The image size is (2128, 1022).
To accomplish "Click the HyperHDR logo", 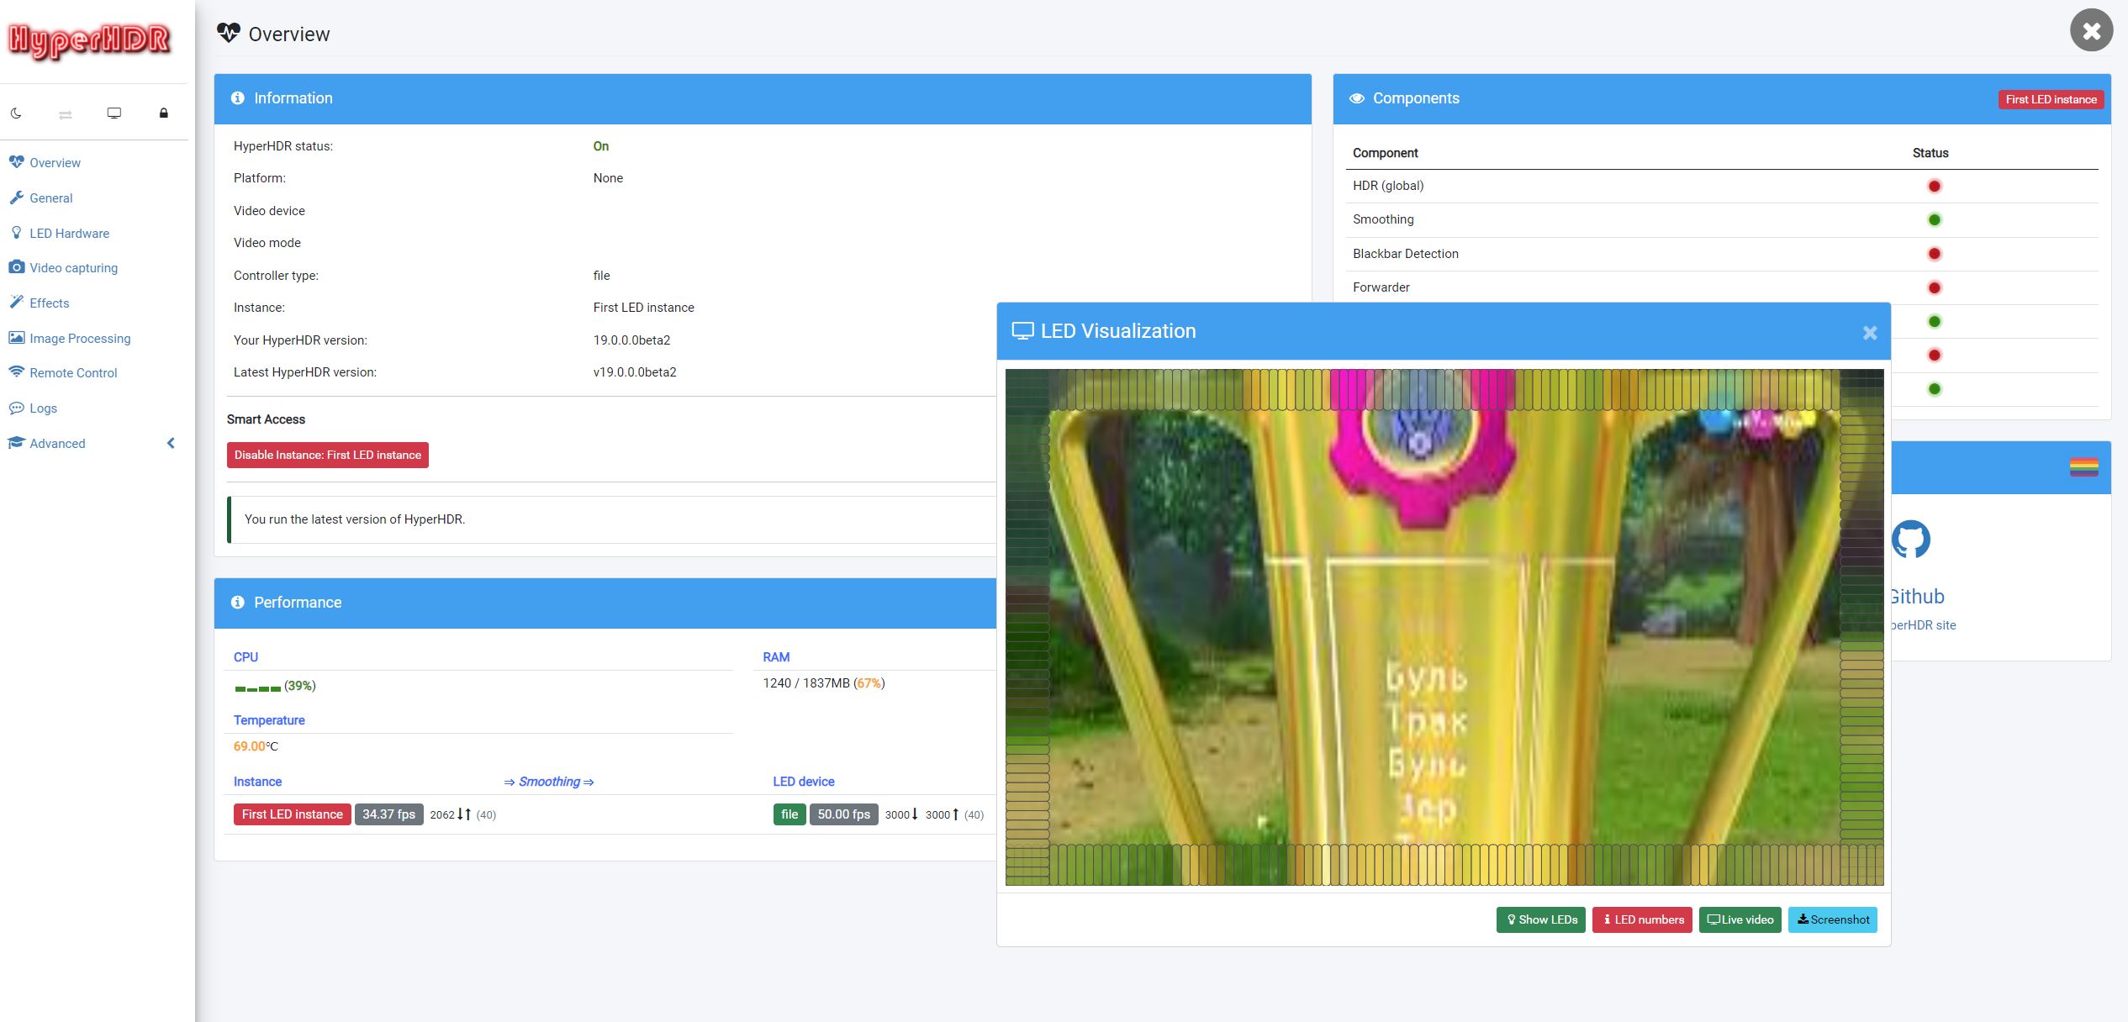I will pos(89,40).
